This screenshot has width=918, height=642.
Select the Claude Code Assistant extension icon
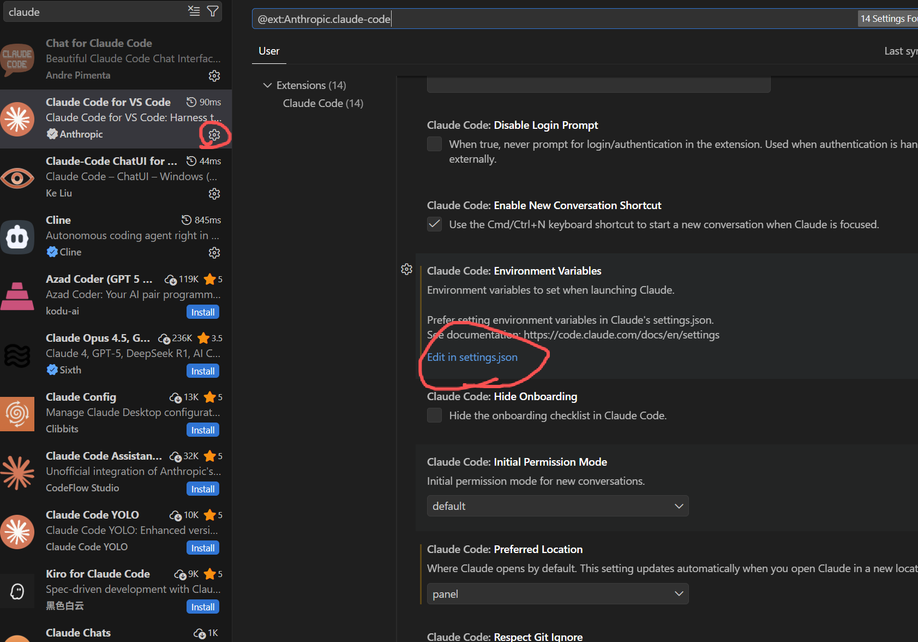[x=17, y=472]
